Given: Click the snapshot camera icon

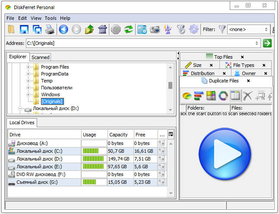Looking at the screenshot, I should 155,29.
